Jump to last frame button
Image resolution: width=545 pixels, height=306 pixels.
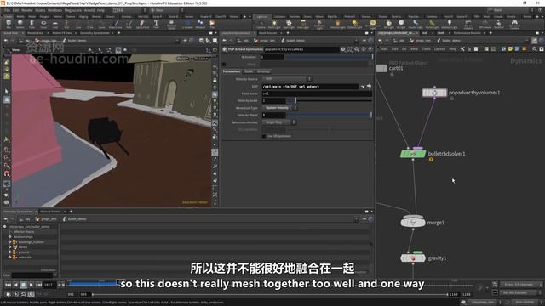(38, 285)
